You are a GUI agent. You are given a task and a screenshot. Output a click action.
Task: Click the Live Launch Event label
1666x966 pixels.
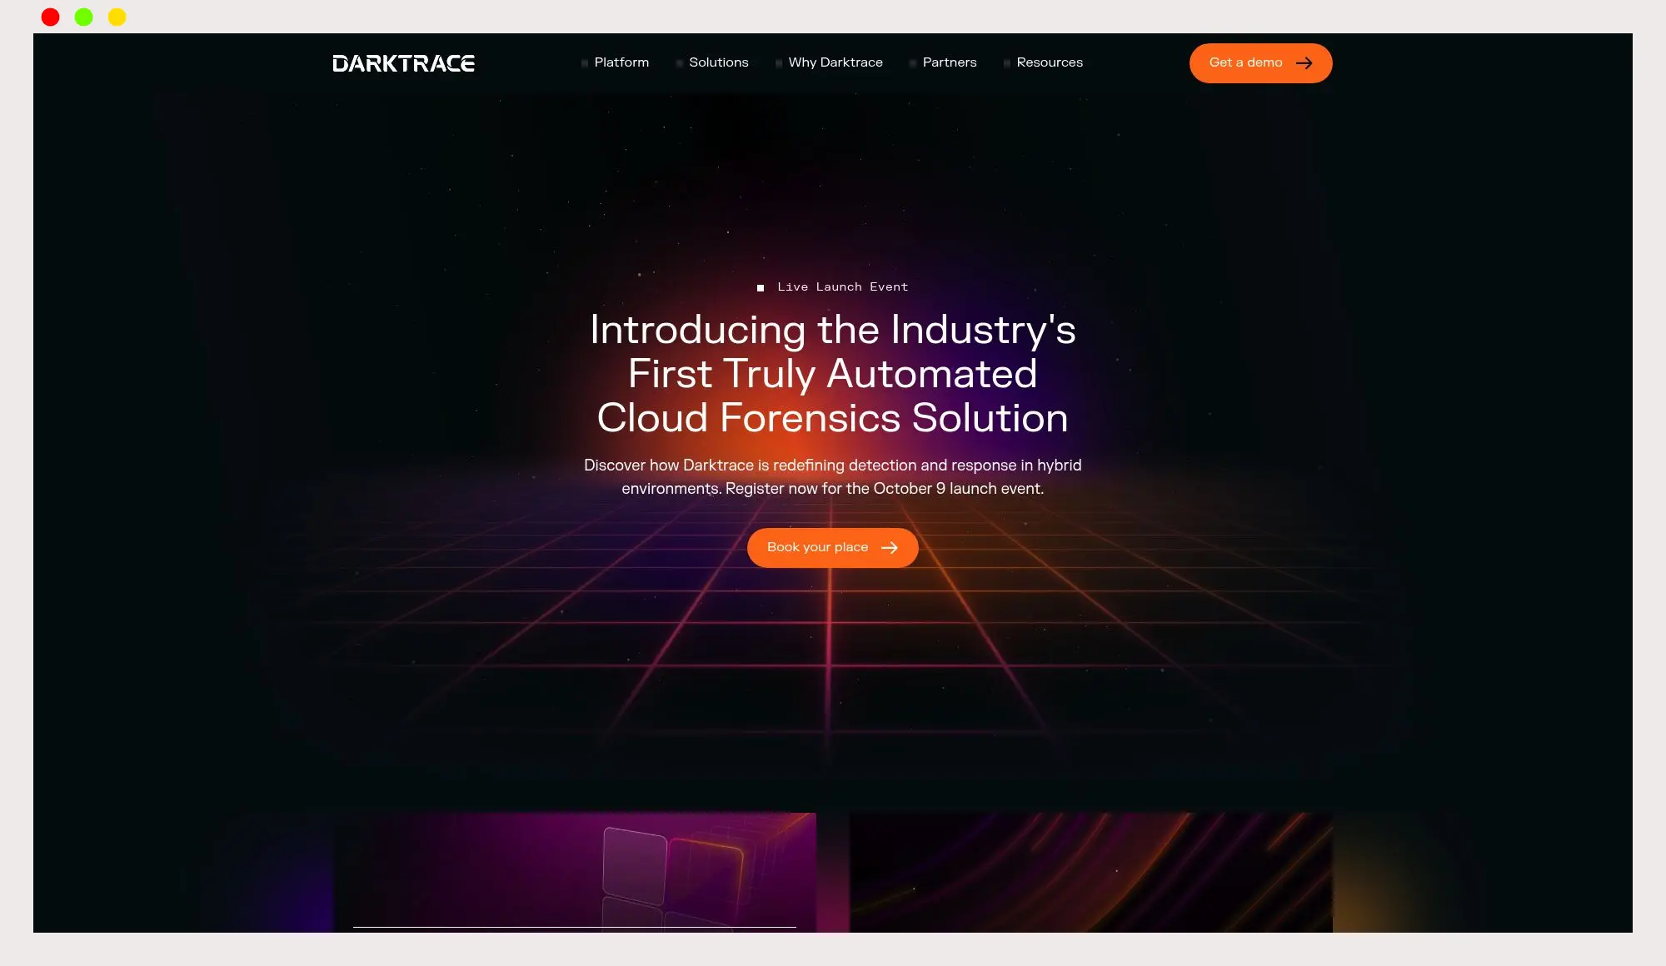click(842, 287)
